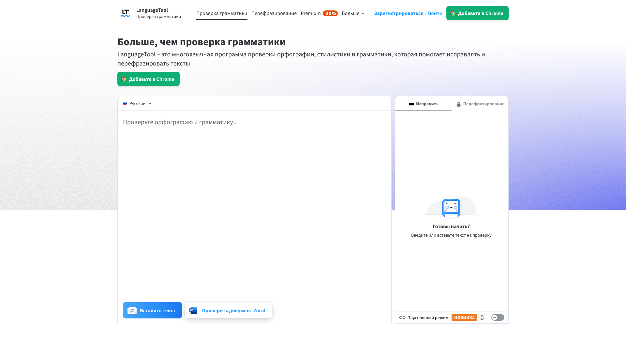Open the Premium nav item
This screenshot has width=626, height=352.
point(311,13)
